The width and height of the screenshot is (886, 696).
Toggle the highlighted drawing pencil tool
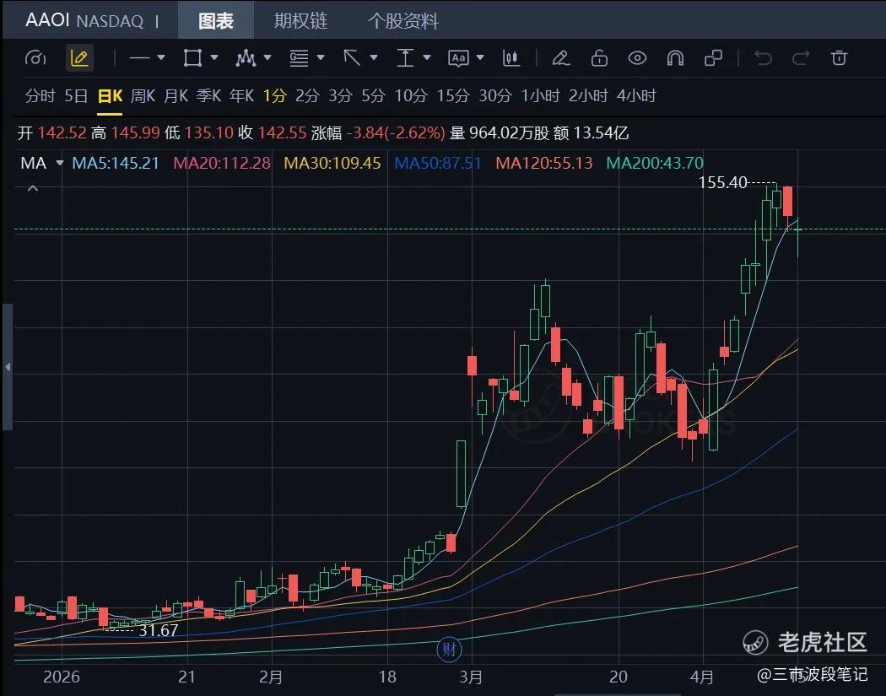pos(79,57)
